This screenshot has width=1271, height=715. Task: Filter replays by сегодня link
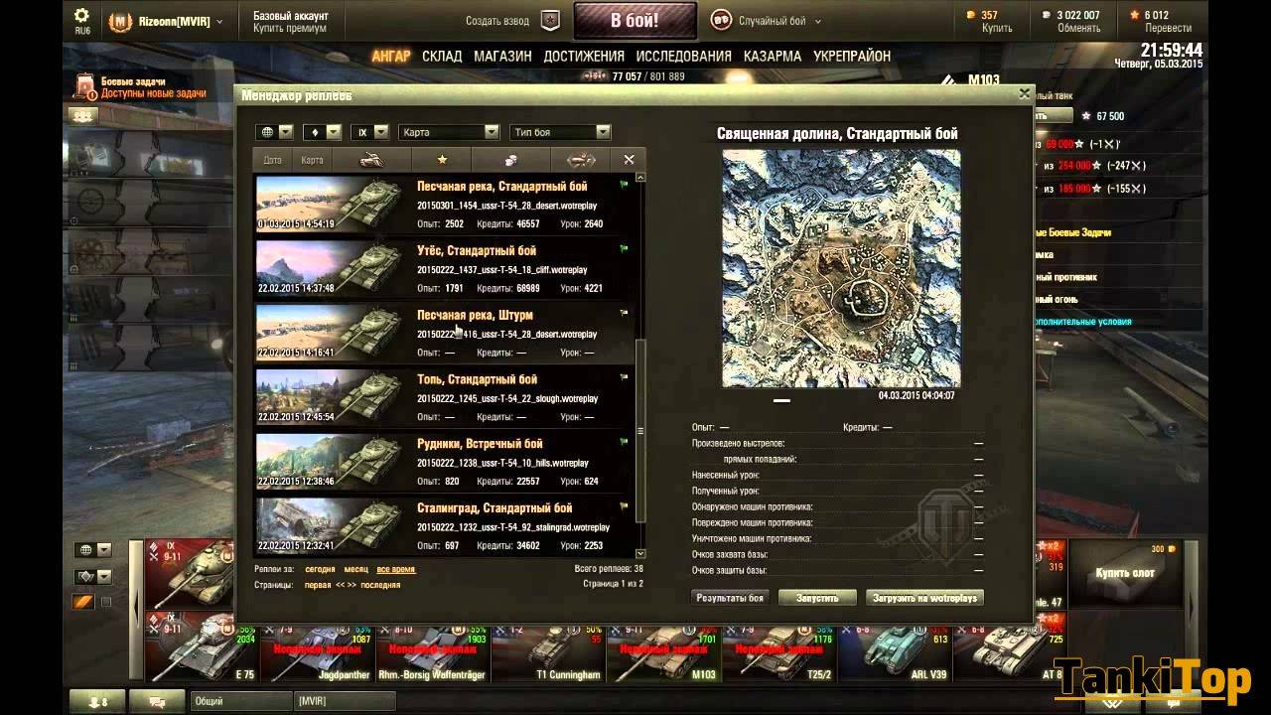pyautogui.click(x=320, y=569)
